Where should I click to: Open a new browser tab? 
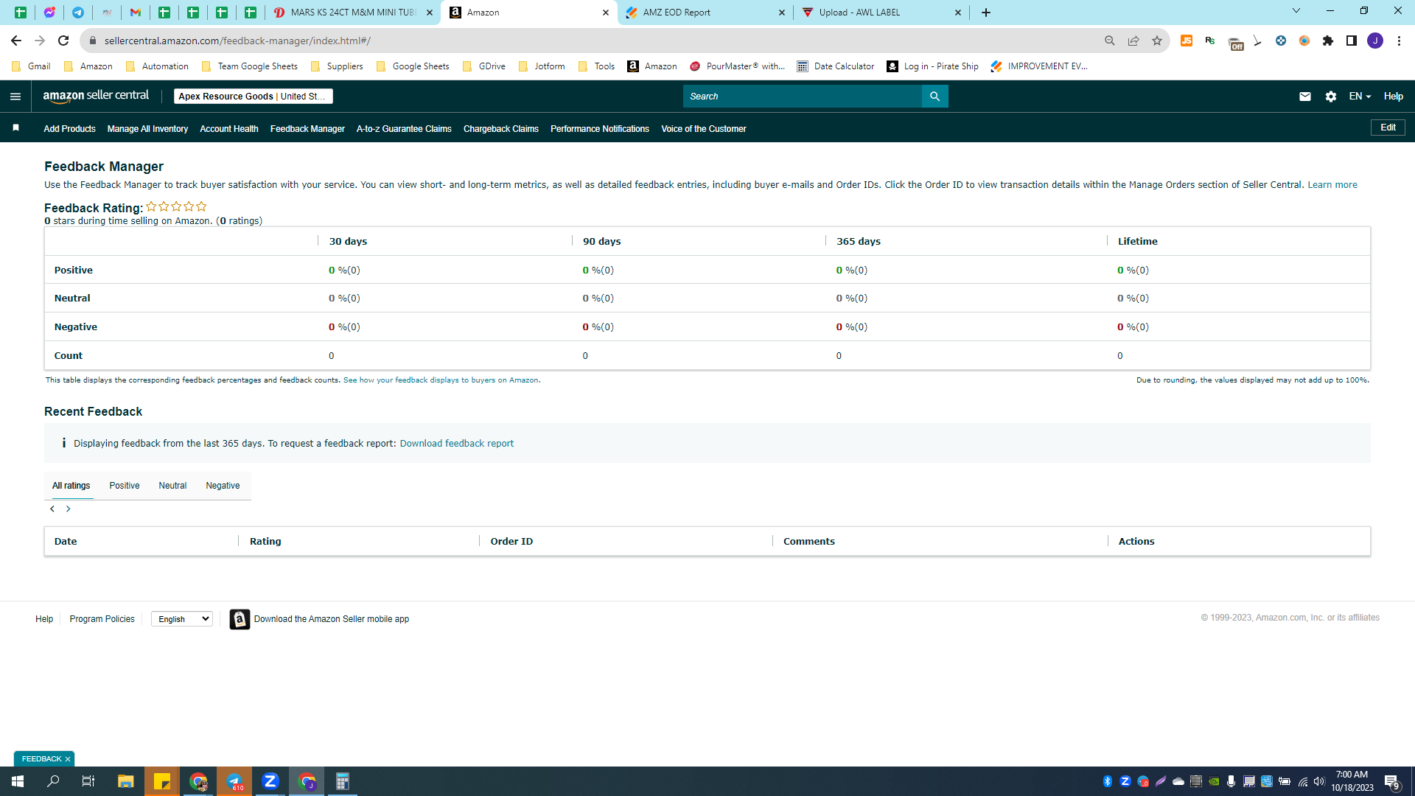tap(986, 13)
